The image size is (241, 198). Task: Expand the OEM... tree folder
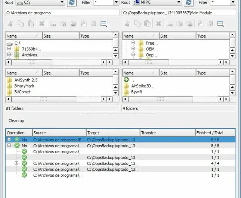click(x=133, y=49)
